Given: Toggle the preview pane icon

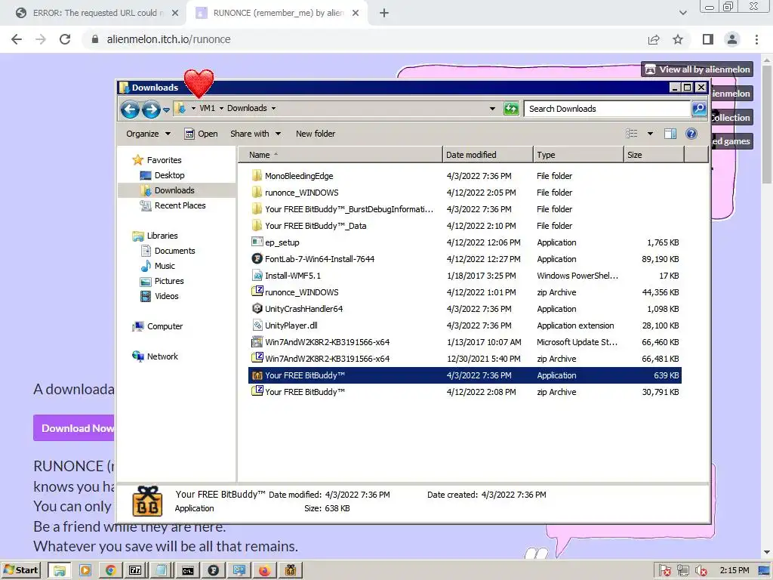Looking at the screenshot, I should pos(670,134).
